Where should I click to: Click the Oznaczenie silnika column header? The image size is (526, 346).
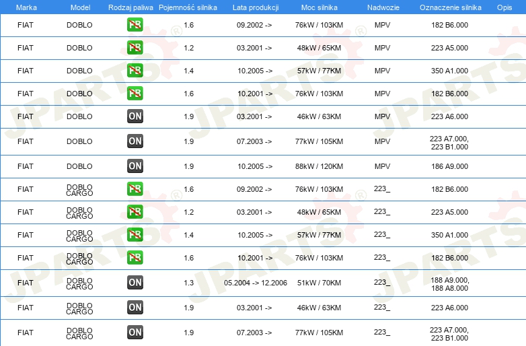click(450, 7)
